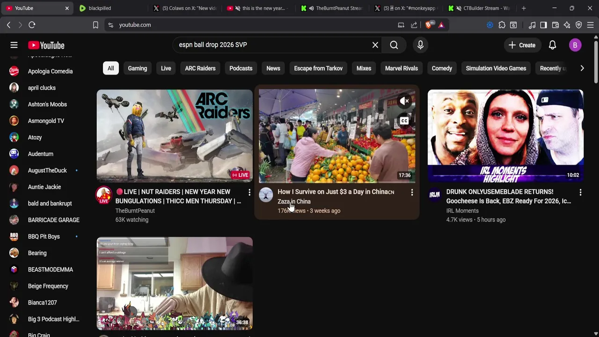599x337 pixels.
Task: Select the Live filter chip
Action: pos(166,68)
